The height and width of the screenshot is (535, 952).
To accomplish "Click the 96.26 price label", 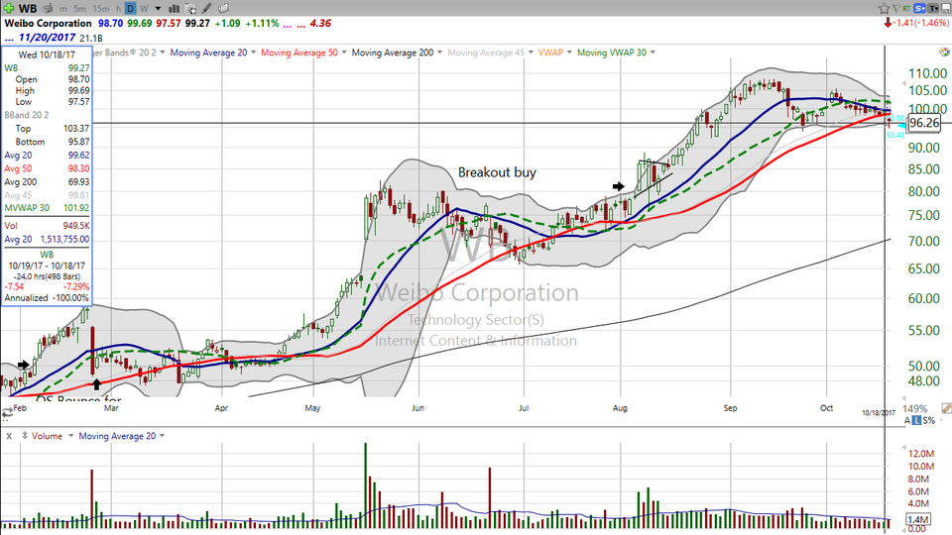I will (x=924, y=123).
